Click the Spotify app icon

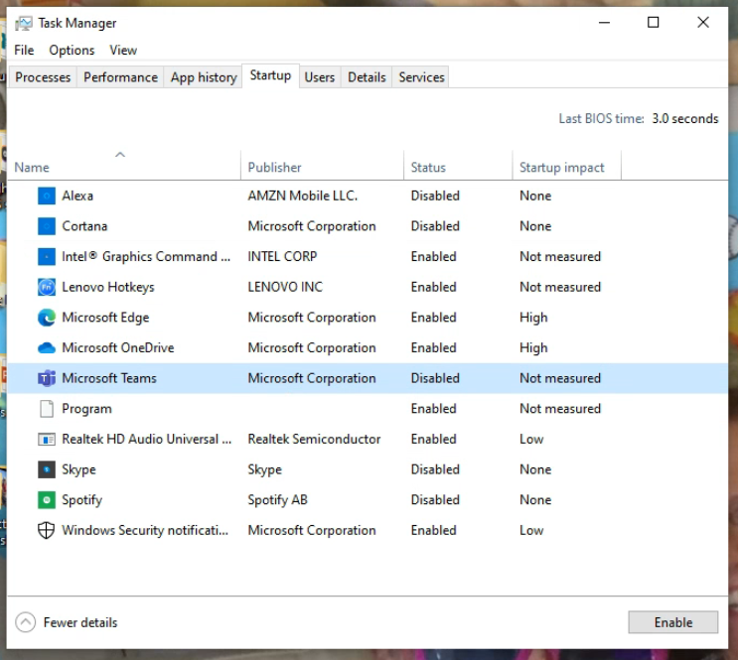pyautogui.click(x=47, y=500)
